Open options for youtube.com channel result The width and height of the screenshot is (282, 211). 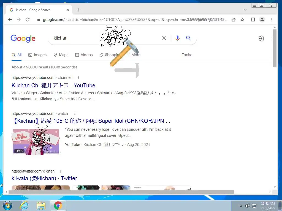pos(78,77)
